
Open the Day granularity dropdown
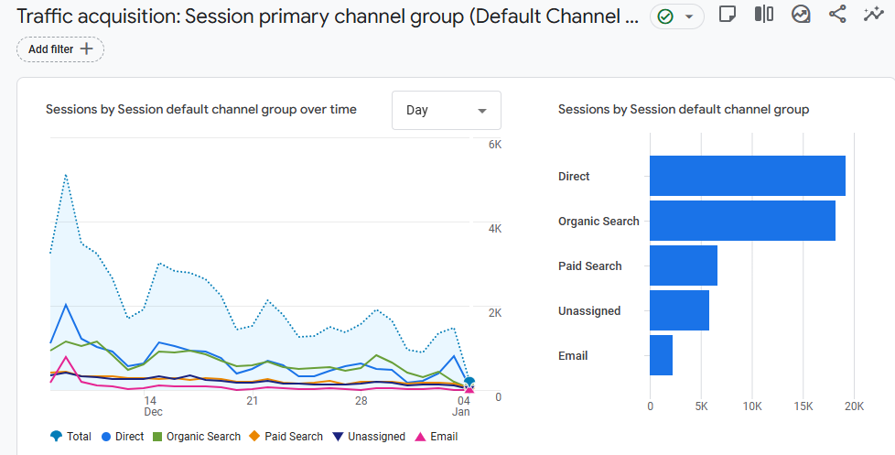447,110
